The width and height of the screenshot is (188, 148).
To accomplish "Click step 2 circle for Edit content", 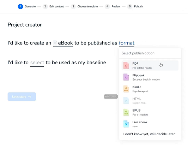I will [x=45, y=6].
